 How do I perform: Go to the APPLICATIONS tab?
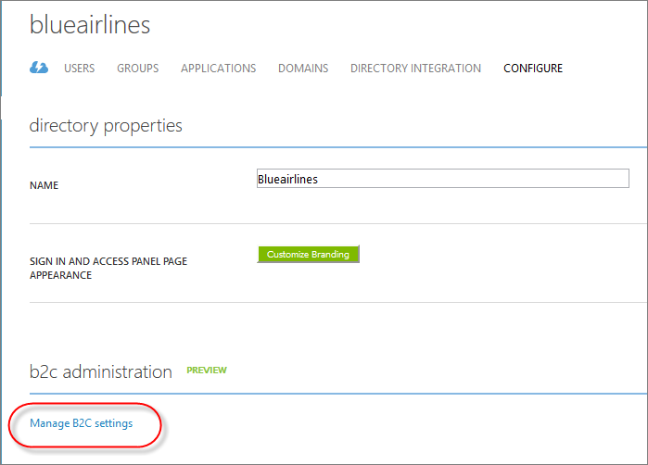point(218,69)
